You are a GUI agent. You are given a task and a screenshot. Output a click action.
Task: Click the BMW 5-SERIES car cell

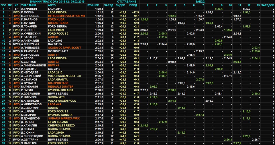point(58,140)
